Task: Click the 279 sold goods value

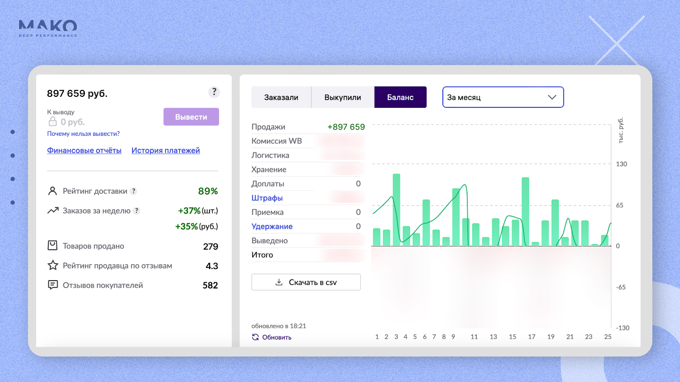Action: [x=210, y=246]
